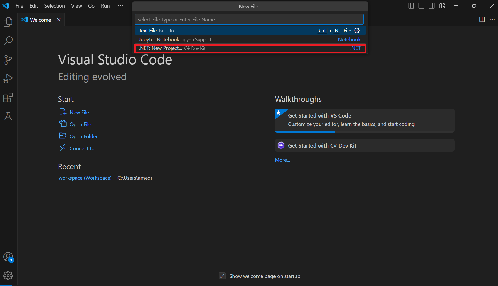The height and width of the screenshot is (286, 498).
Task: Click the New File... link
Action: pos(81,112)
